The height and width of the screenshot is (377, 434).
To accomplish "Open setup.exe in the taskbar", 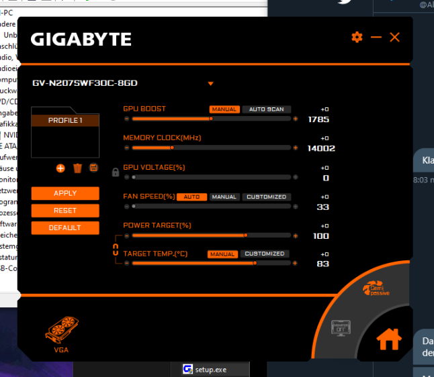I will coord(210,369).
